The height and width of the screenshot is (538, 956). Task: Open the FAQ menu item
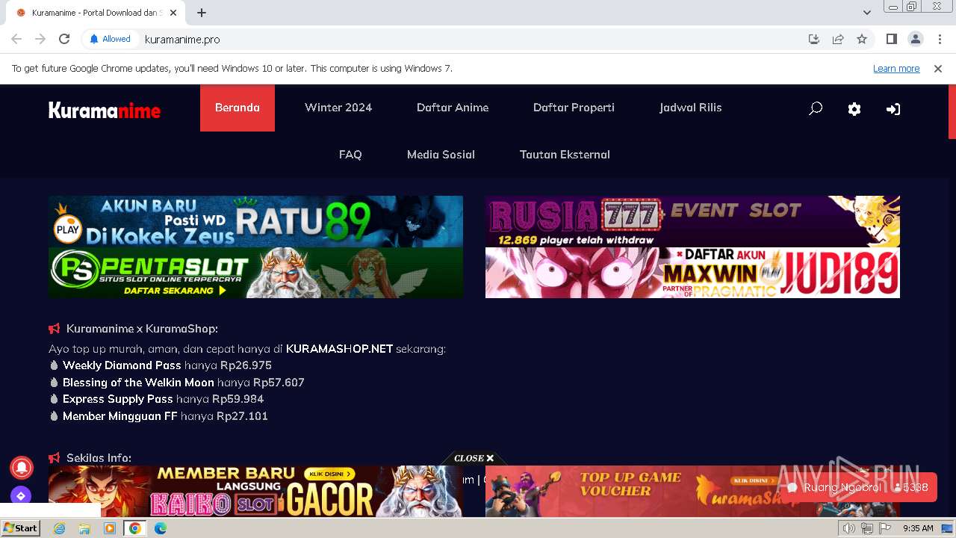click(x=350, y=155)
